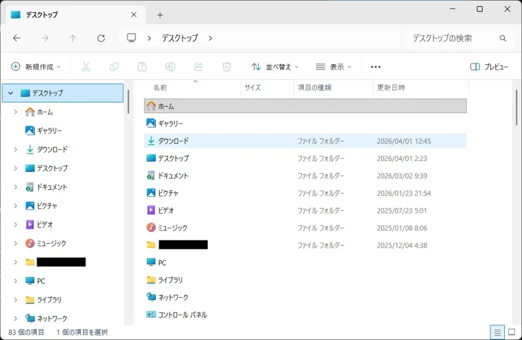Click the Paste clipboard icon
The height and width of the screenshot is (340, 522).
click(142, 67)
